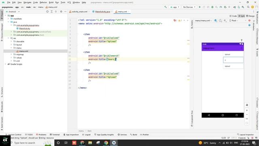Open Project panel gear settings
259x146 pixels.
click(x=61, y=12)
